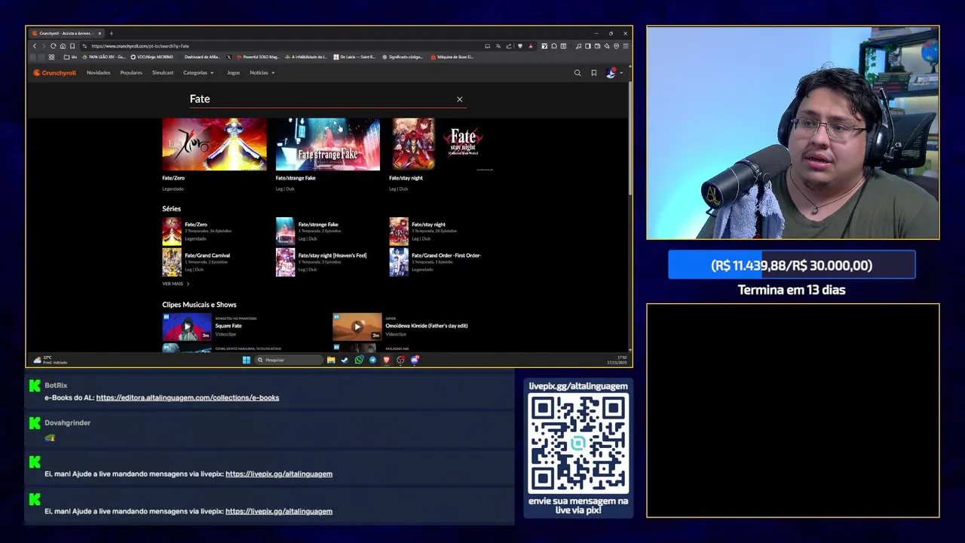The image size is (965, 543).
Task: Open Fate/Grand Carnival series
Action: tap(197, 262)
